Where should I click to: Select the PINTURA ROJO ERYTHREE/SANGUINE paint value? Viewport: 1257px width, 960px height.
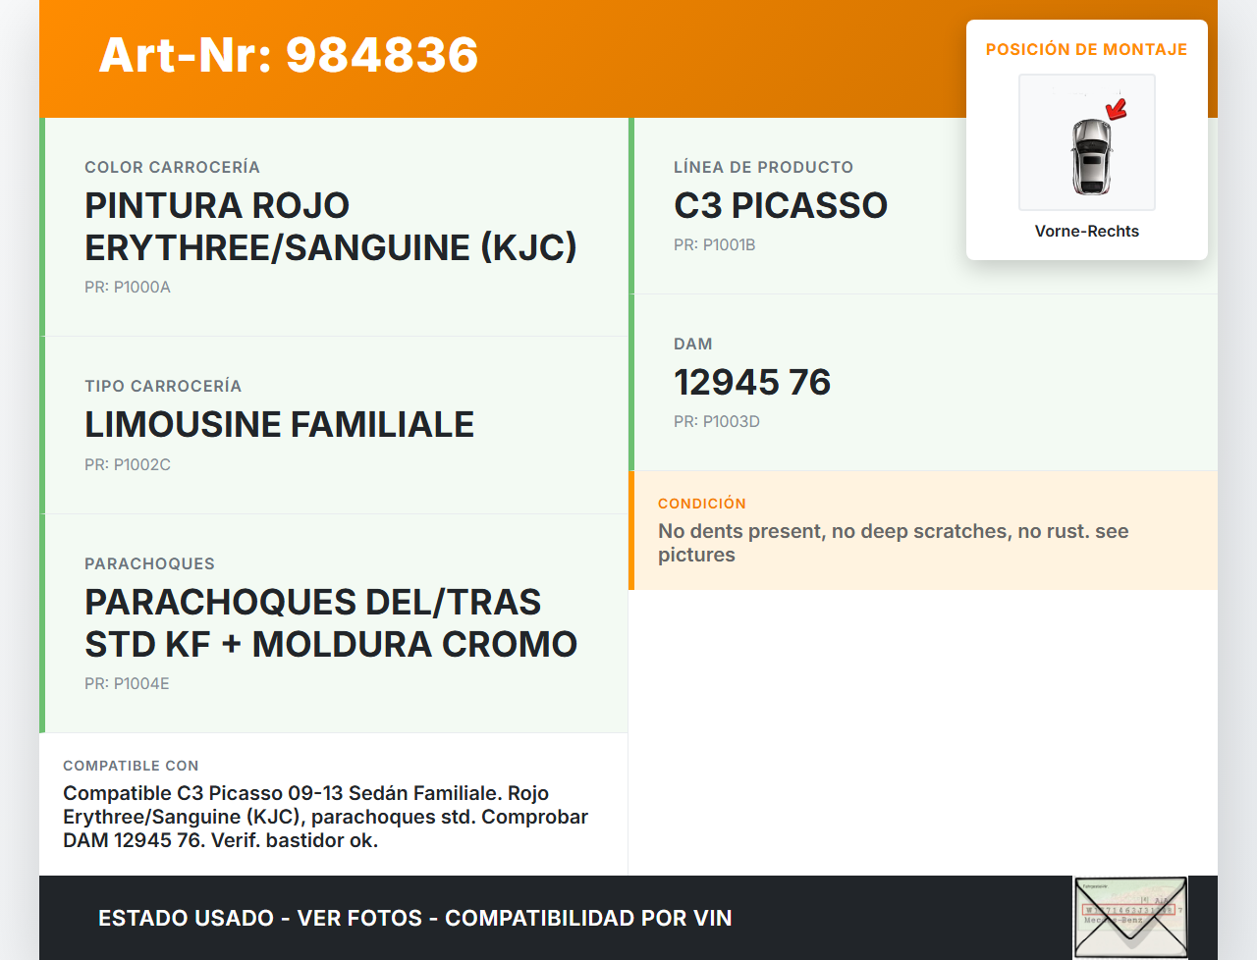tap(330, 227)
